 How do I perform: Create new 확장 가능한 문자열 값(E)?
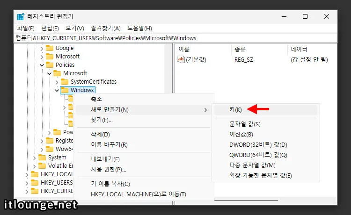[266, 175]
